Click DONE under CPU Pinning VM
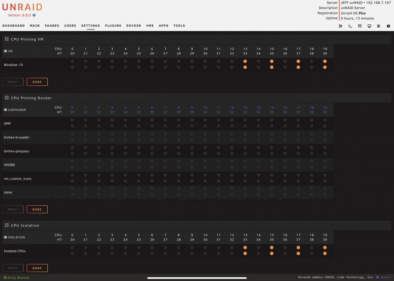The image size is (394, 281). tap(37, 82)
